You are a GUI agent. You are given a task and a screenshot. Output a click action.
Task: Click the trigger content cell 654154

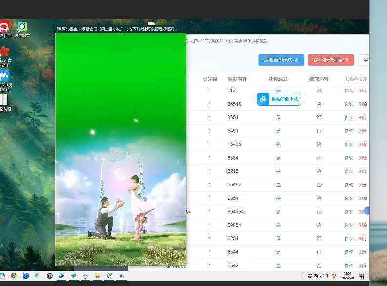pyautogui.click(x=235, y=212)
